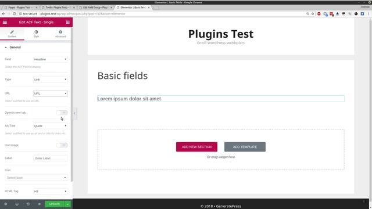The height and width of the screenshot is (209, 372).
Task: Click the browser address bar URL
Action: click(83, 14)
